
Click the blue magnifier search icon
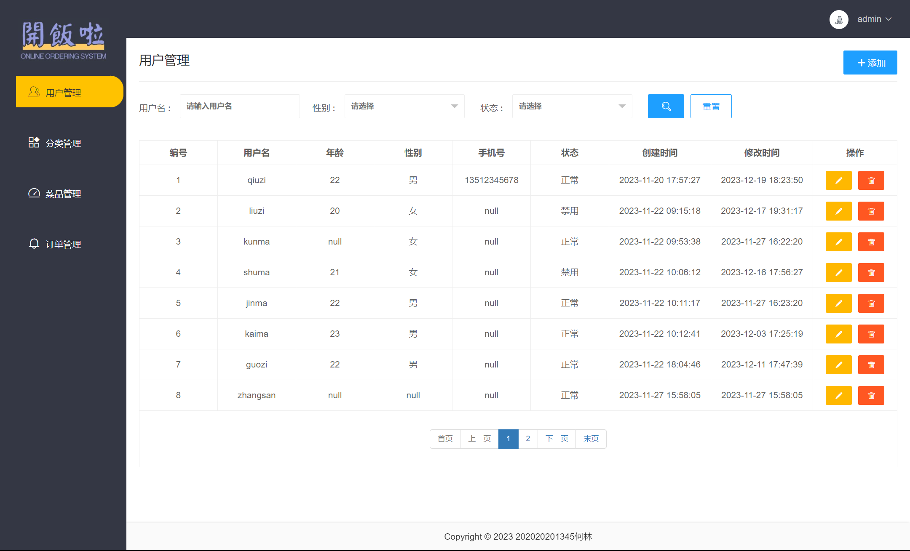(x=666, y=106)
